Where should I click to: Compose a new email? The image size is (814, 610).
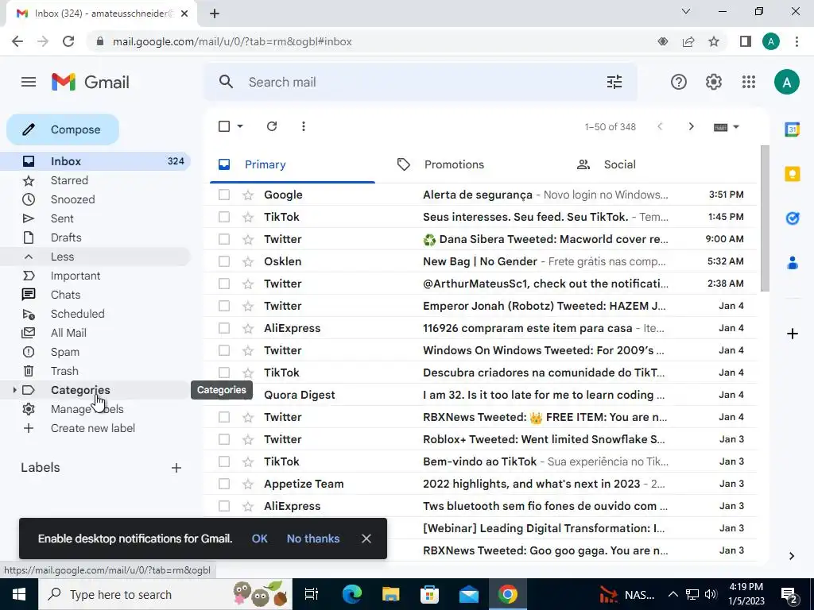[x=63, y=129]
